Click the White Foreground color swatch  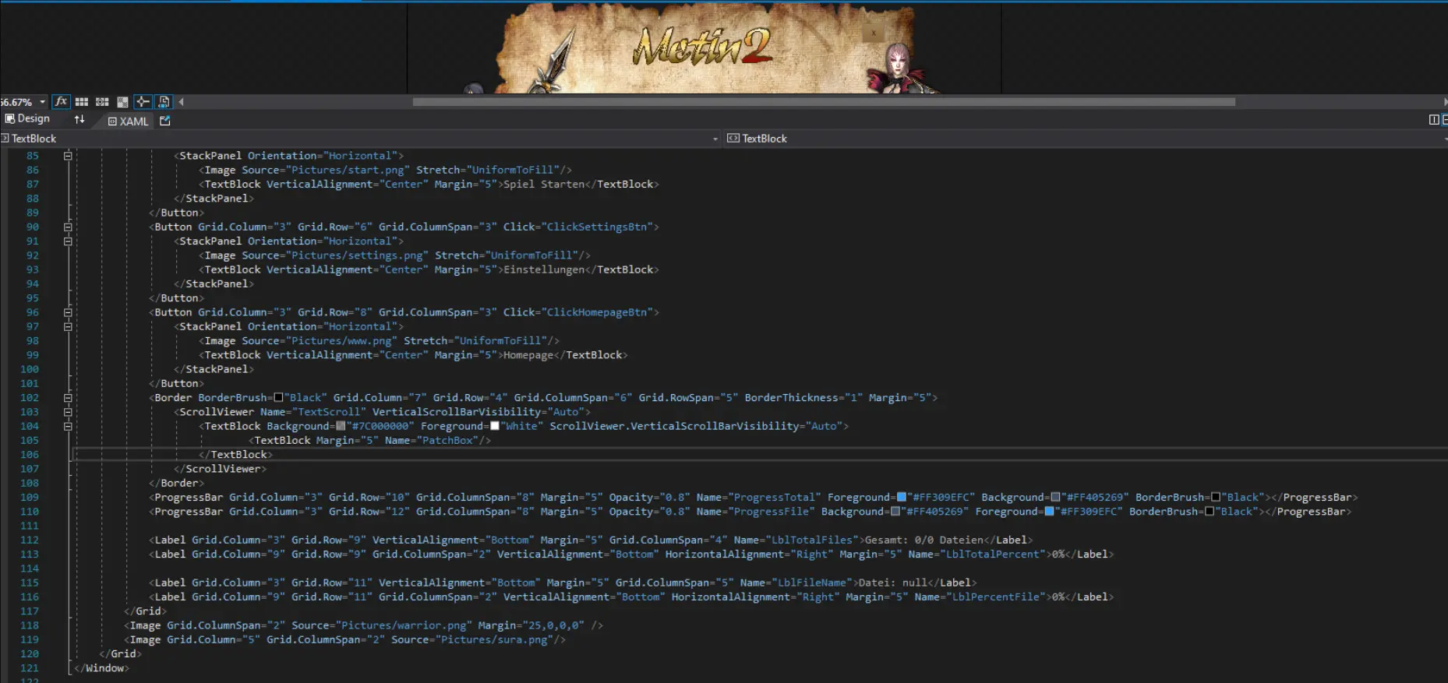pyautogui.click(x=494, y=427)
